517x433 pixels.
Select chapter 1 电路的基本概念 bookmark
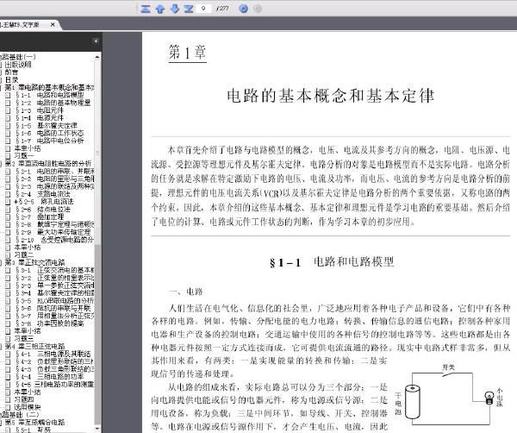(49, 87)
